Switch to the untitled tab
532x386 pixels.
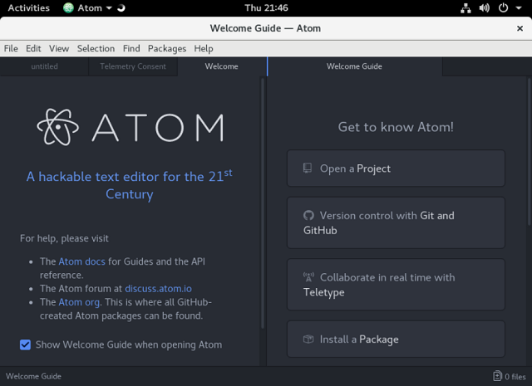(x=44, y=66)
